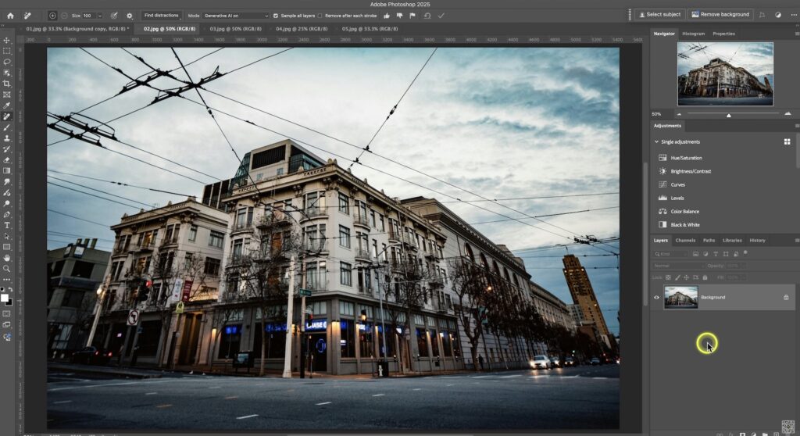Toggle Quick Mask mode
Image resolution: width=800 pixels, height=436 pixels.
pos(6,313)
